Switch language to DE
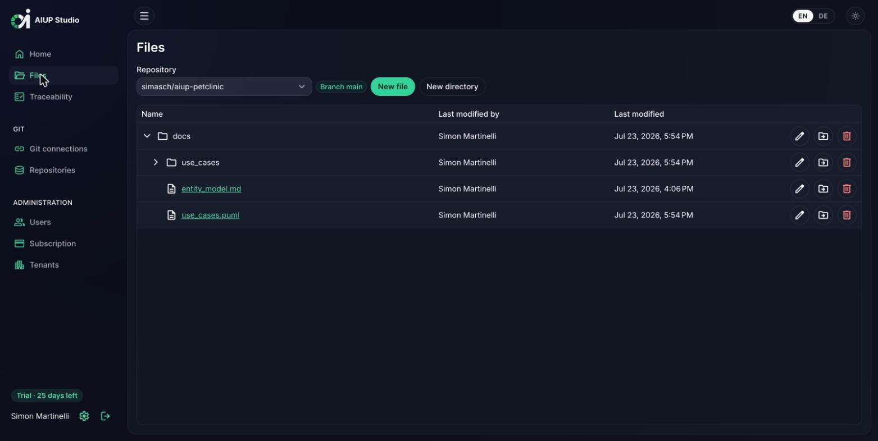 [x=823, y=16]
